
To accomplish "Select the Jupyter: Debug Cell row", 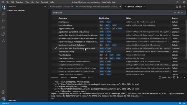I will point(118,29).
